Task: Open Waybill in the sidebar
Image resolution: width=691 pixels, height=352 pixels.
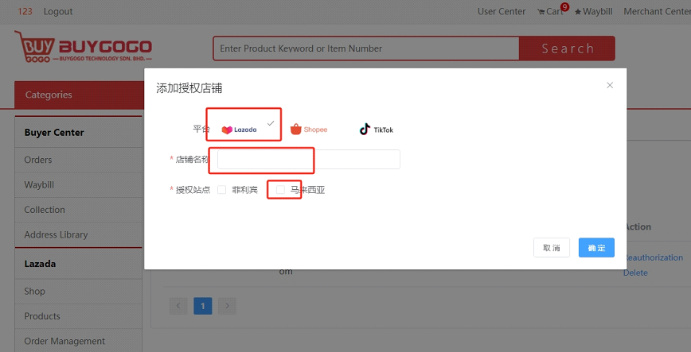Action: point(79,185)
